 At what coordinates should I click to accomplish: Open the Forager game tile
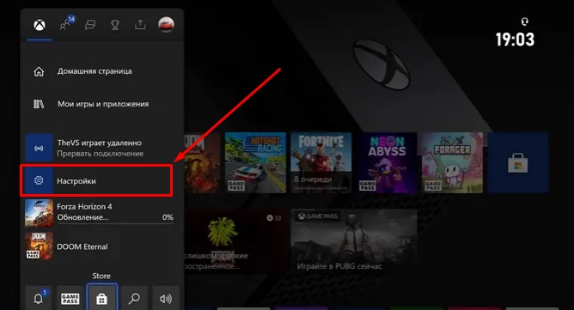(452, 162)
